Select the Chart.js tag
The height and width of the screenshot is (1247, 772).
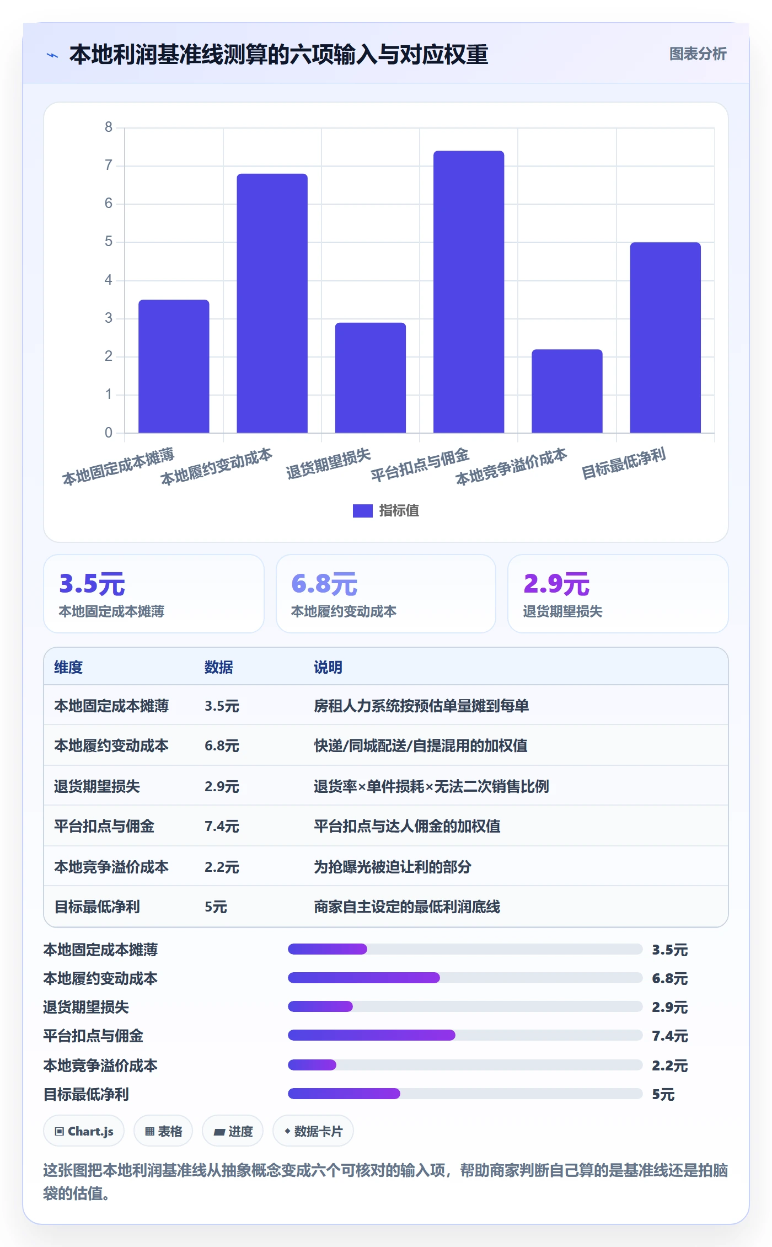tap(84, 1131)
